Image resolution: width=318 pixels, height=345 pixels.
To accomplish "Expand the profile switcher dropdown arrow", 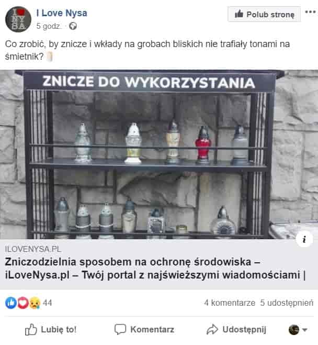I will click(304, 330).
